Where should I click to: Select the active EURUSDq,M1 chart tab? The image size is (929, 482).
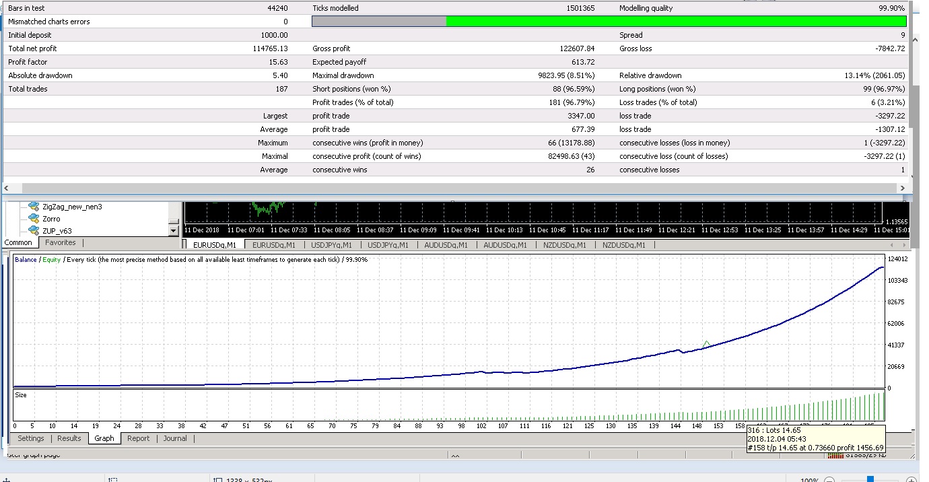pos(215,245)
